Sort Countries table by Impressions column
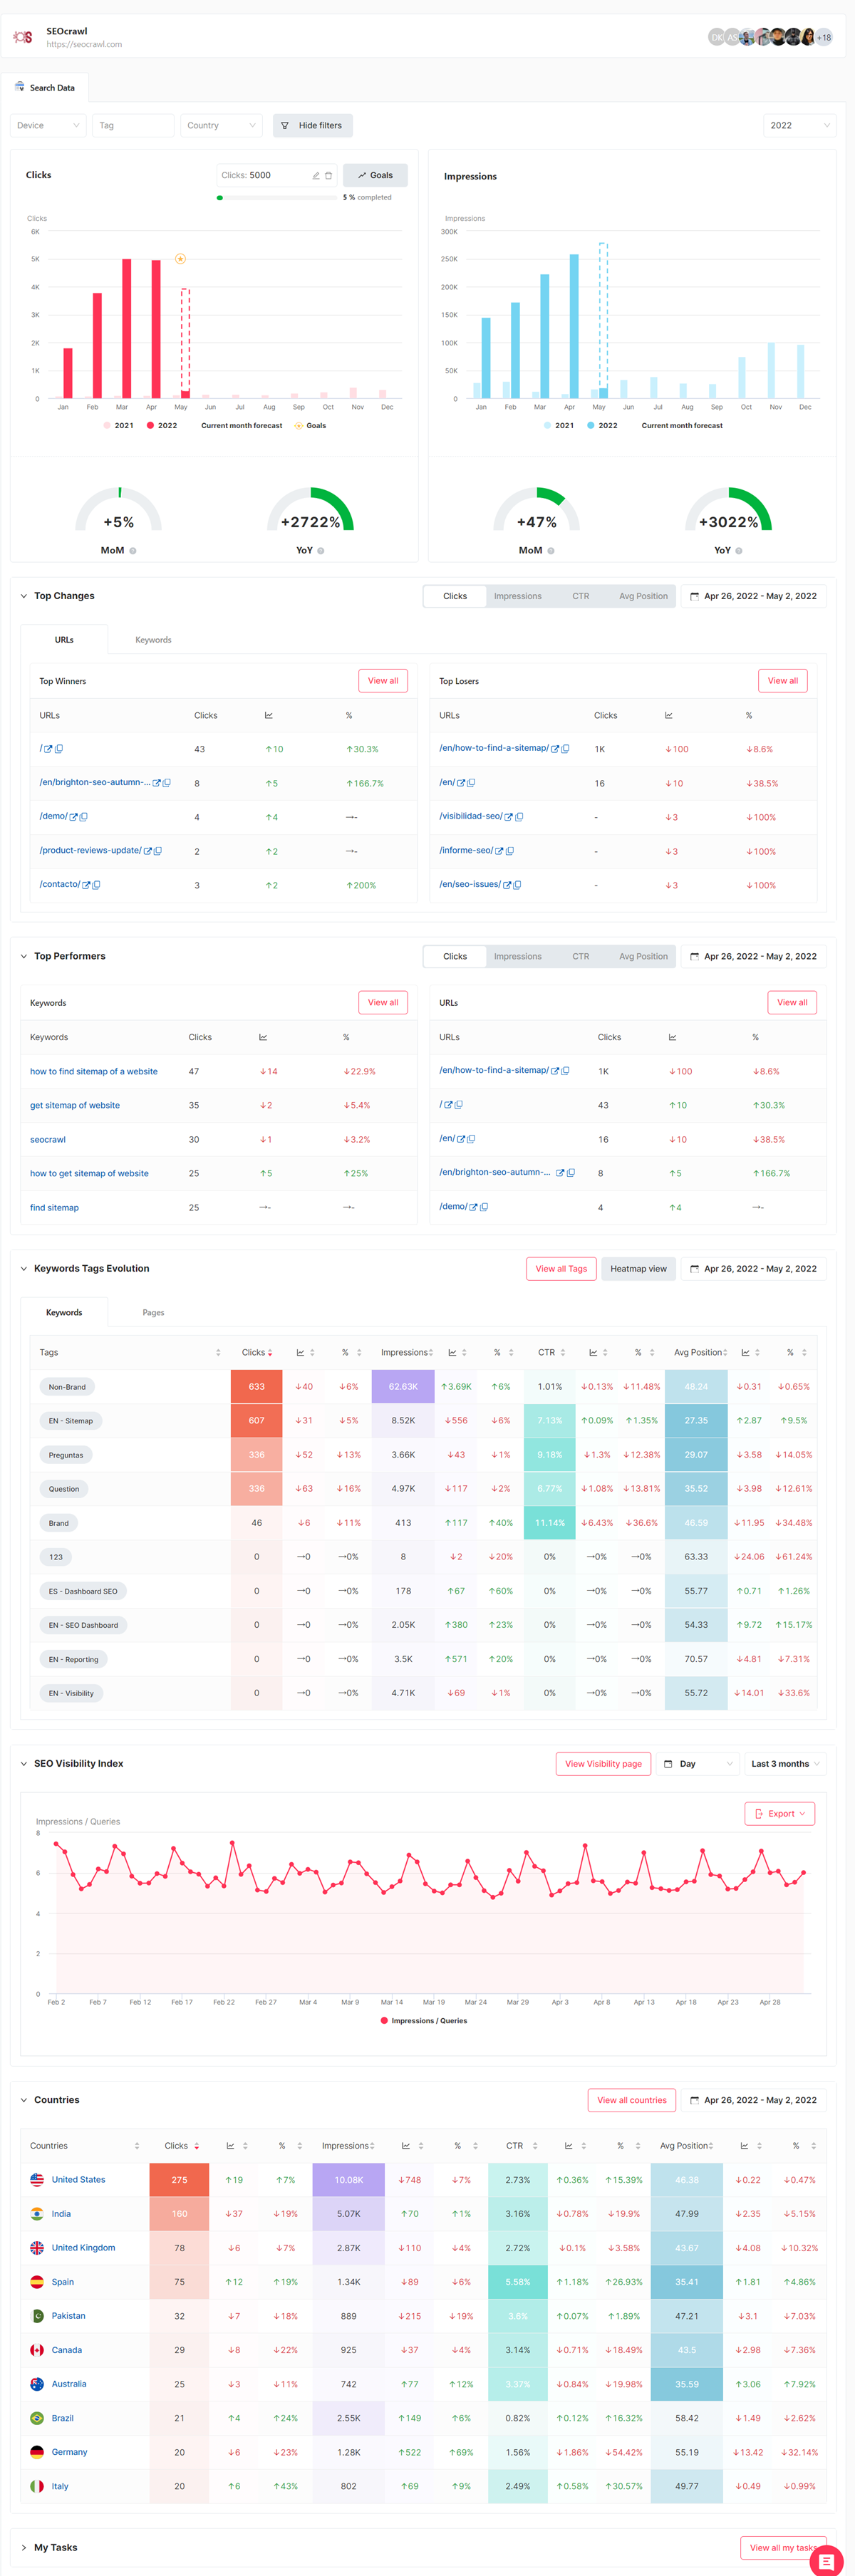The width and height of the screenshot is (855, 2576). 372,2146
